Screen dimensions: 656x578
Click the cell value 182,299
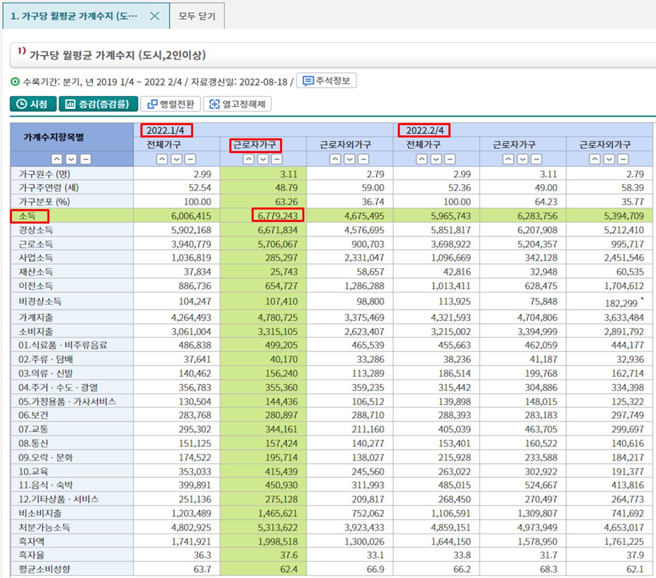pyautogui.click(x=621, y=303)
